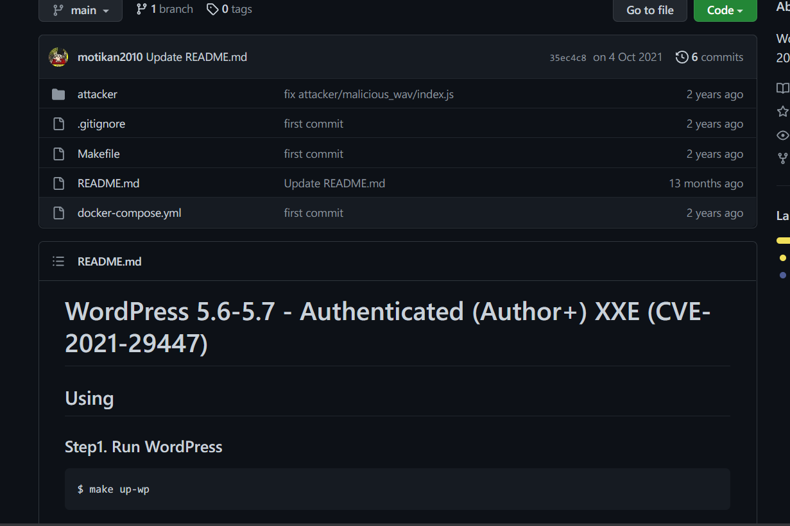
Task: Click the Using heading
Action: pyautogui.click(x=89, y=398)
